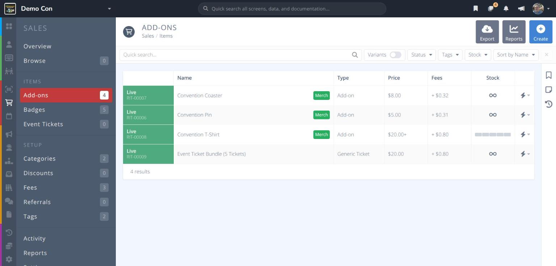
Task: Open the chat bubbles icon in the left rail
Action: click(9, 201)
